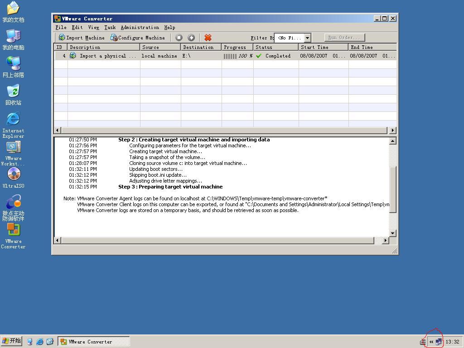Open the Help menu
The width and height of the screenshot is (464, 348).
169,27
